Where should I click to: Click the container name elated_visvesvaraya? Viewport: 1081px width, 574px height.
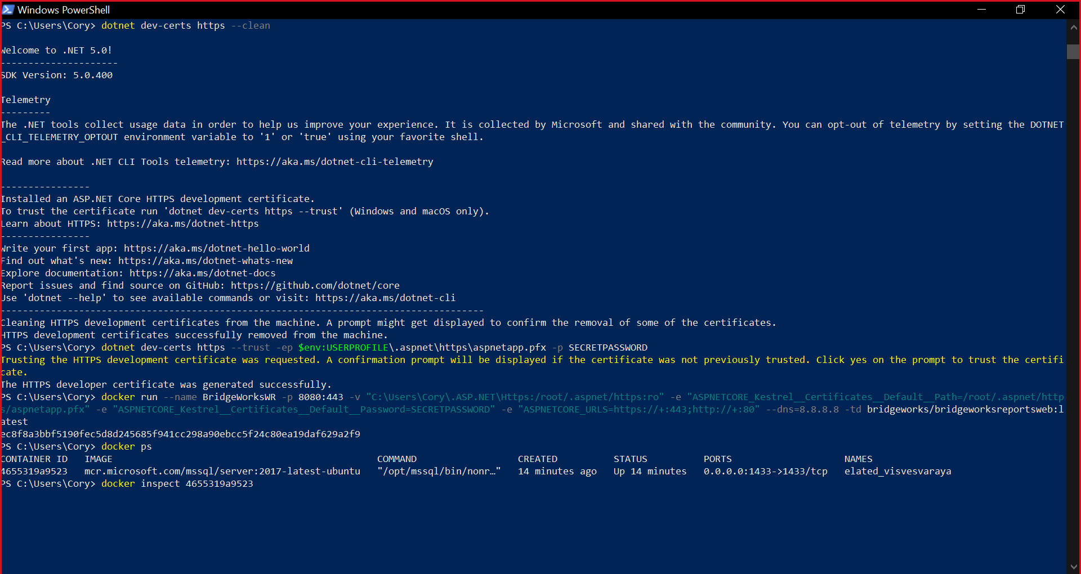[897, 472]
